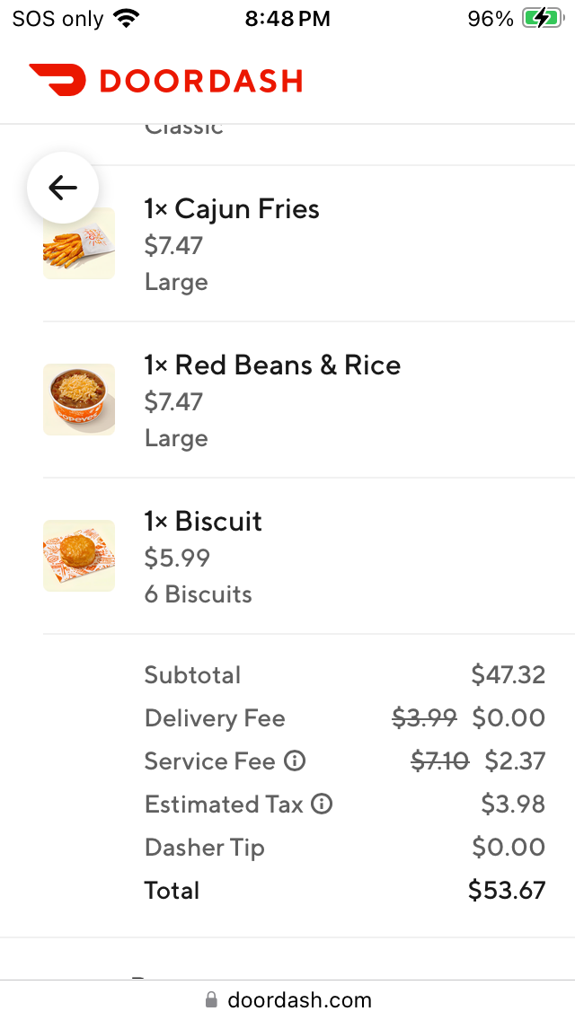Image resolution: width=575 pixels, height=1020 pixels.
Task: Tap the lock icon beside doordash.com
Action: (x=212, y=1000)
